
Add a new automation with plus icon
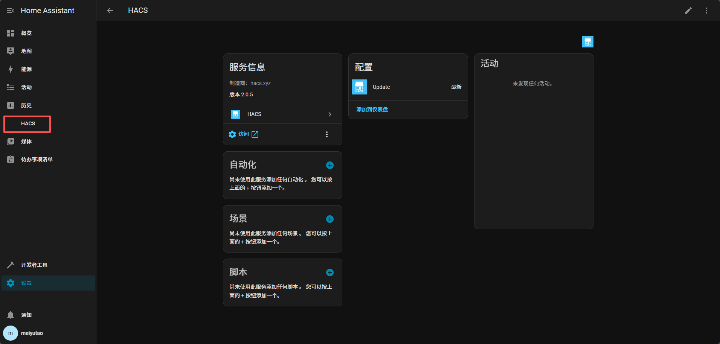click(329, 165)
